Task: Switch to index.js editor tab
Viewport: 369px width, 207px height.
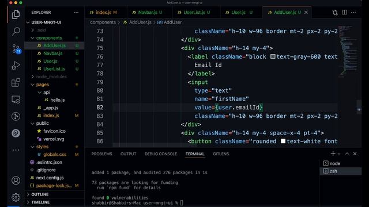Action: (106, 13)
